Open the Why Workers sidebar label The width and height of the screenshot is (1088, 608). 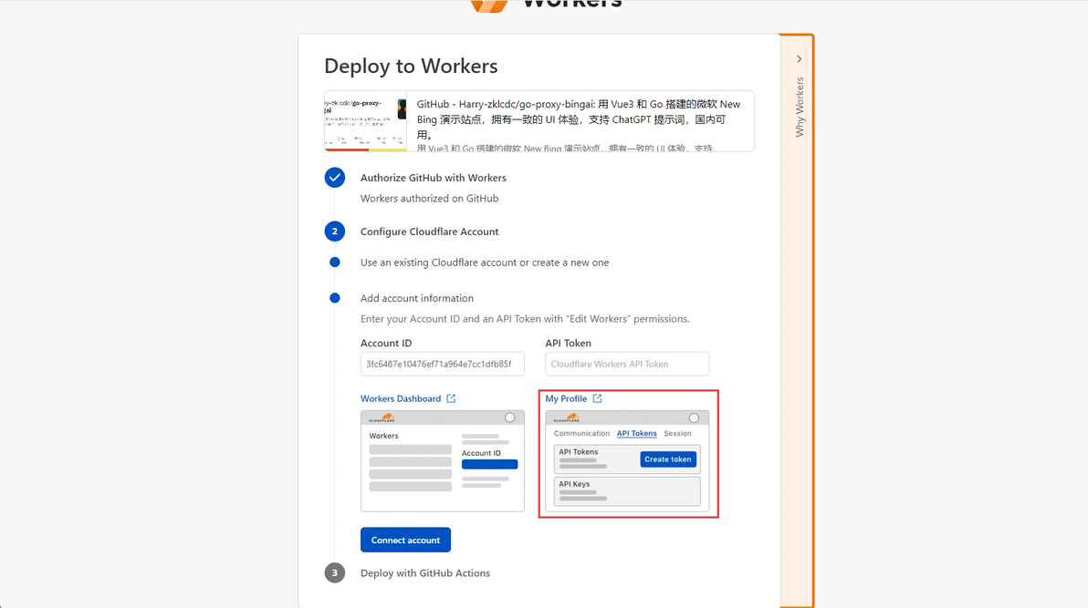pos(800,107)
